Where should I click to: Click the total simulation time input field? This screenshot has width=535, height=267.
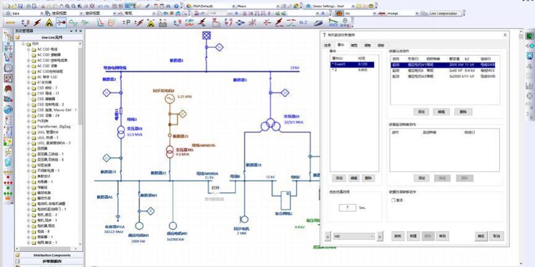pos(347,208)
